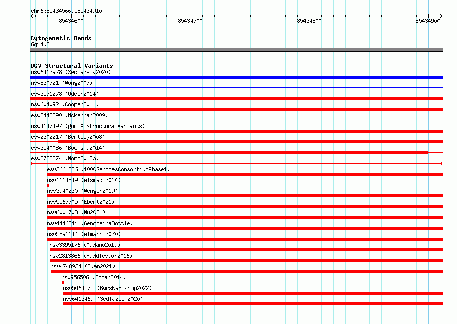Click the nsv6412928 (Sedlazeck2020) variant label

[71, 72]
